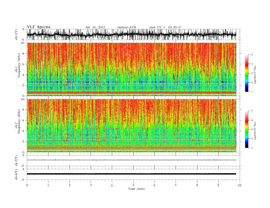Click inside the ch.2 spectrogram panel
Image resolution: width=270 pixels, height=208 pixels.
[132, 126]
